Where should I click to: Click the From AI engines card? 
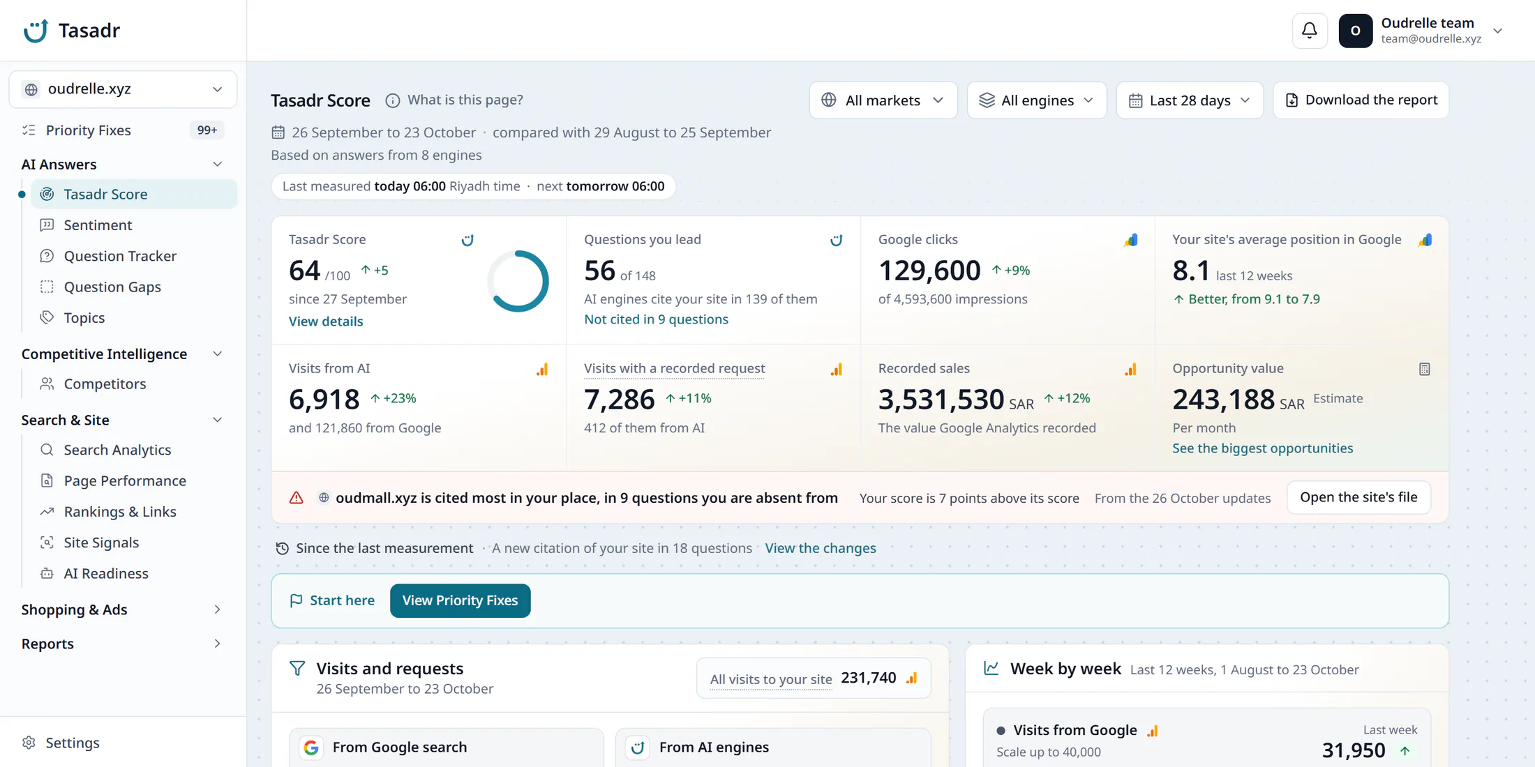pyautogui.click(x=773, y=747)
